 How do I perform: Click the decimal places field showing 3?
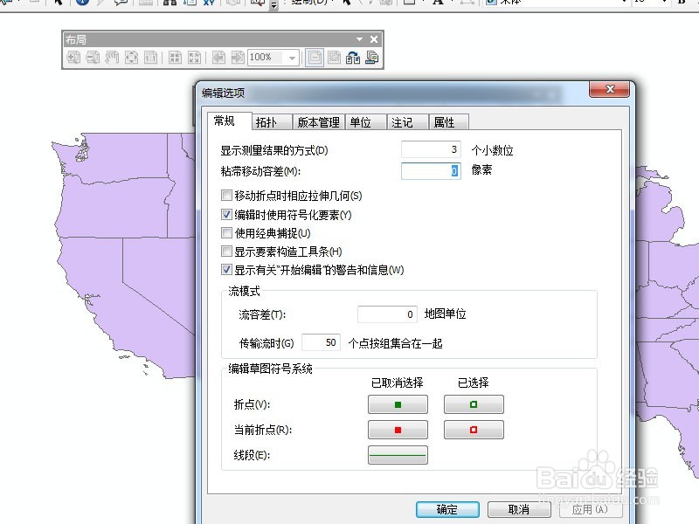(431, 149)
